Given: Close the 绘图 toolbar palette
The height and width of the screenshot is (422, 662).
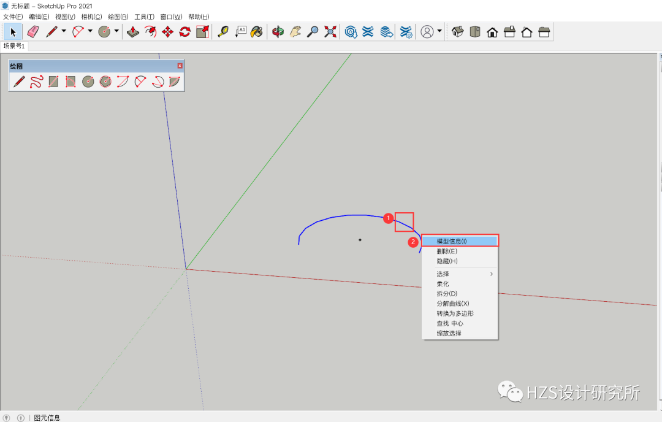Looking at the screenshot, I should tap(180, 65).
